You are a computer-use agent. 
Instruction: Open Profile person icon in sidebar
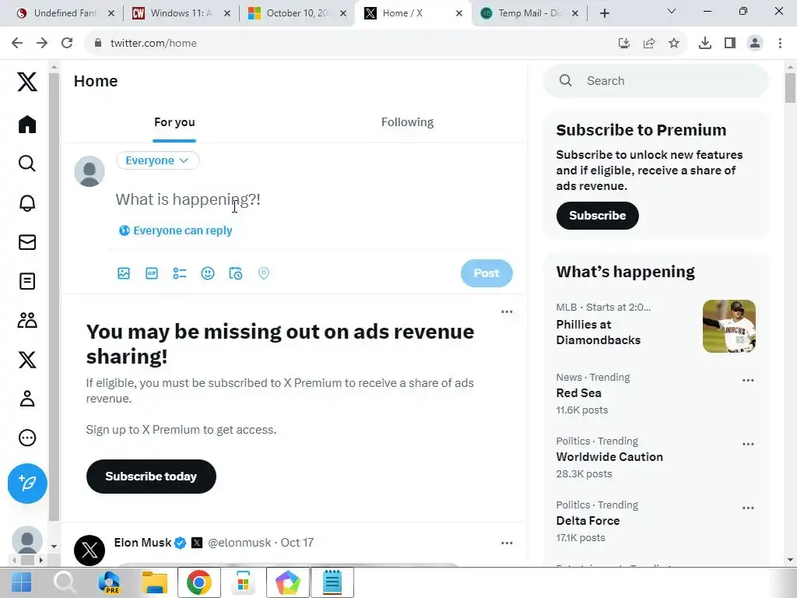[27, 399]
